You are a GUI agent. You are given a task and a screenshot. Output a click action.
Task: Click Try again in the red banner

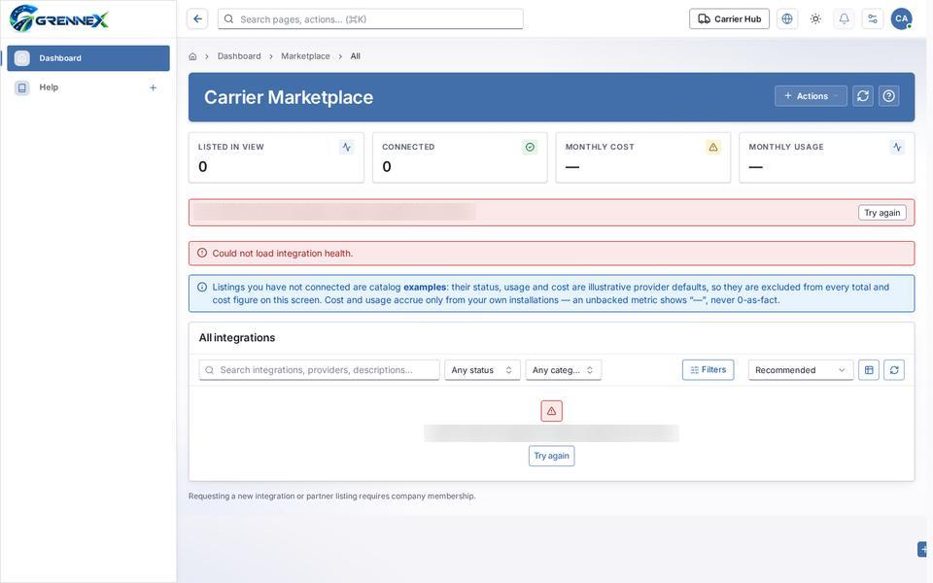881,213
